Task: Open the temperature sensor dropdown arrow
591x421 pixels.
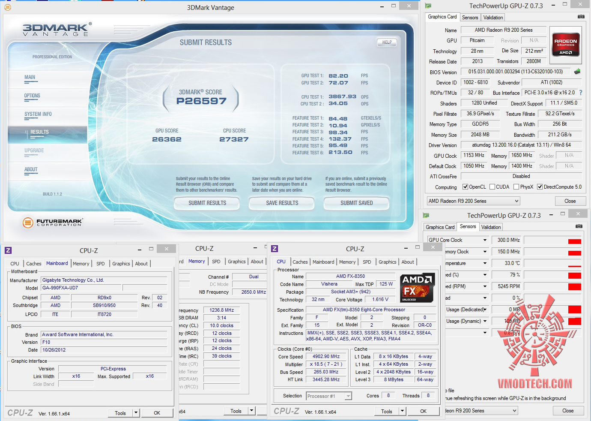Action: click(x=485, y=263)
